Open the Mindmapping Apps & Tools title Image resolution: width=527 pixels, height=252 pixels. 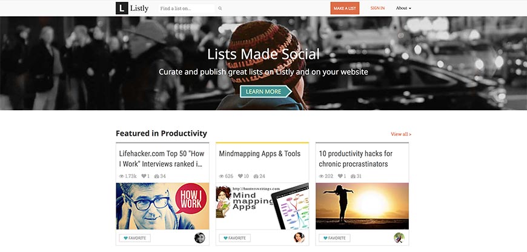coord(259,154)
